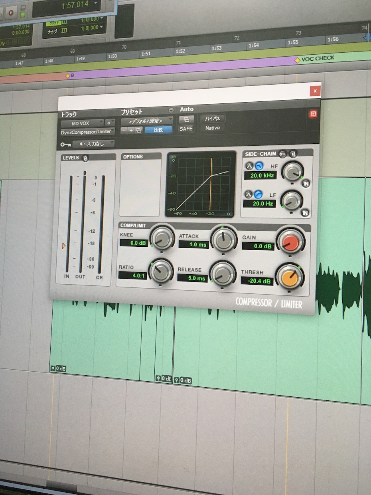Viewport: 371px width, 495px height.
Task: Open the plug-in automation enable icon under Auto
Action: pyautogui.click(x=186, y=119)
